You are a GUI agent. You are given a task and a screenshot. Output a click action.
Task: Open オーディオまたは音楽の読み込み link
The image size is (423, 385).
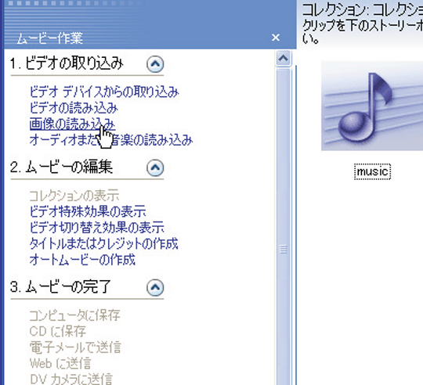point(111,140)
